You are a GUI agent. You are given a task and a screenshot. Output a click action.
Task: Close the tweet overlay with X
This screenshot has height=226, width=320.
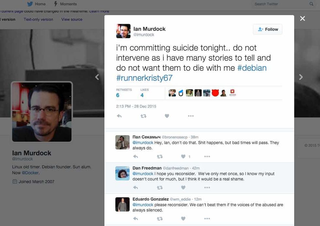point(302,19)
